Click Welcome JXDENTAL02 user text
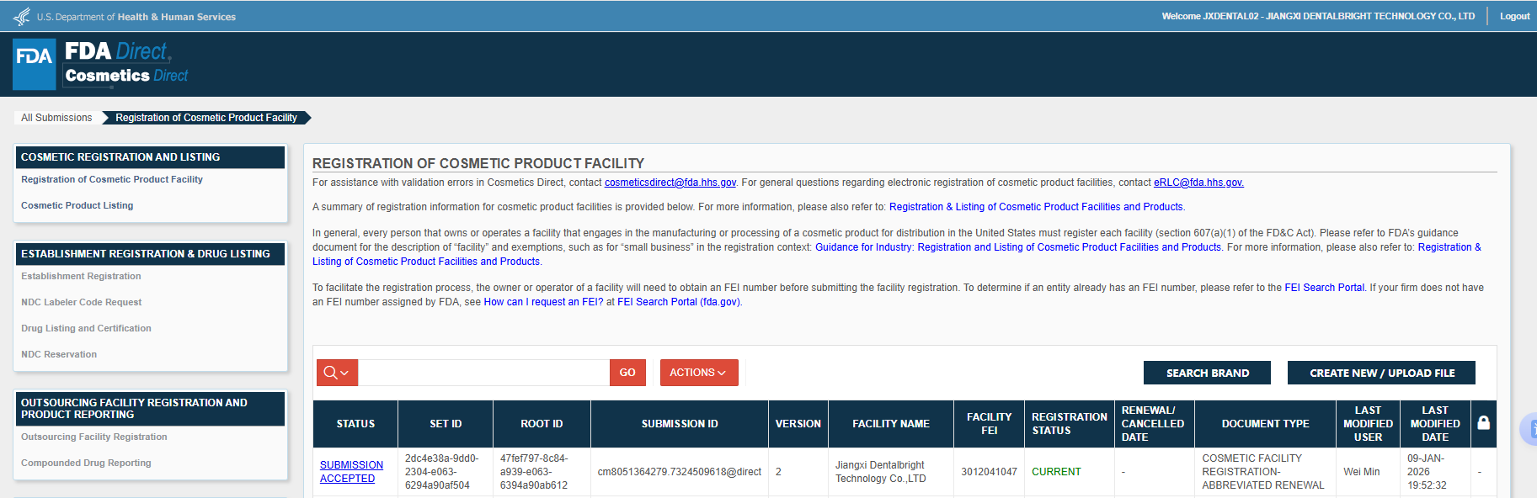The width and height of the screenshot is (1537, 498). pos(1318,16)
